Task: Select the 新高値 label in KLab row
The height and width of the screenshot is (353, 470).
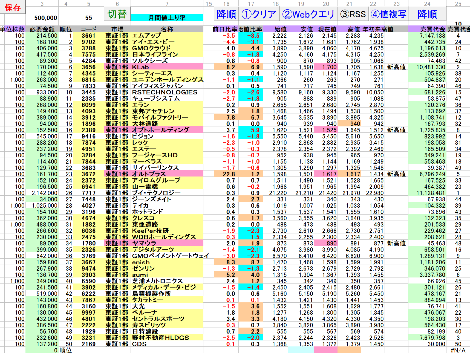Action: coord(396,67)
